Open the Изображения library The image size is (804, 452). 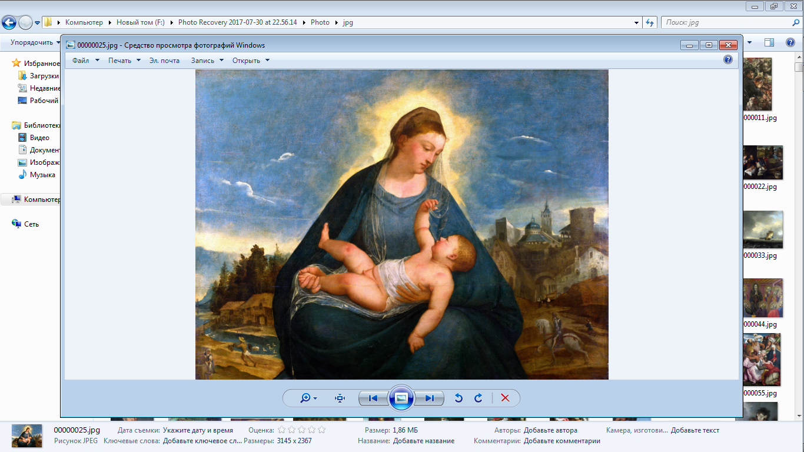39,162
